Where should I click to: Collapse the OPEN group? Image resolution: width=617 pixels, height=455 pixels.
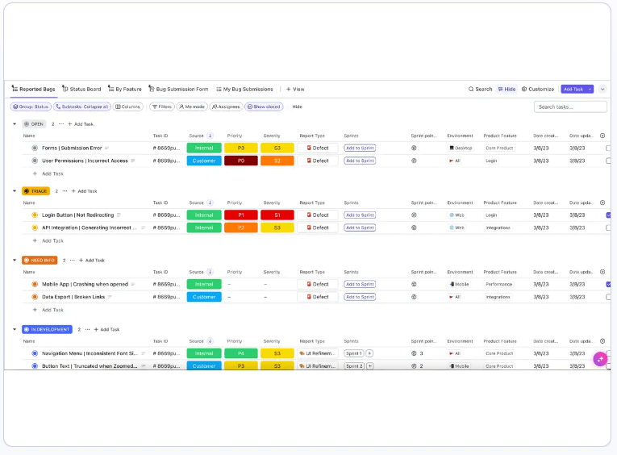(15, 124)
